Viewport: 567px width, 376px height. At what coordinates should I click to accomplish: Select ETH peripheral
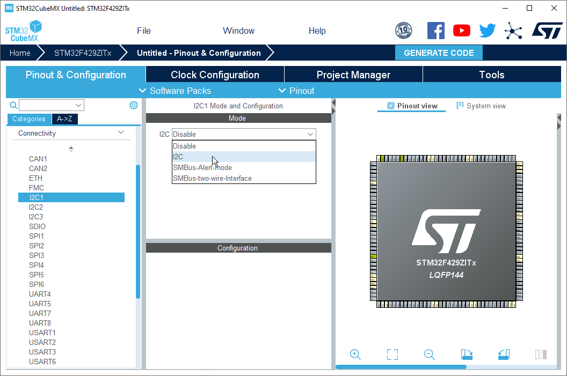pos(35,179)
